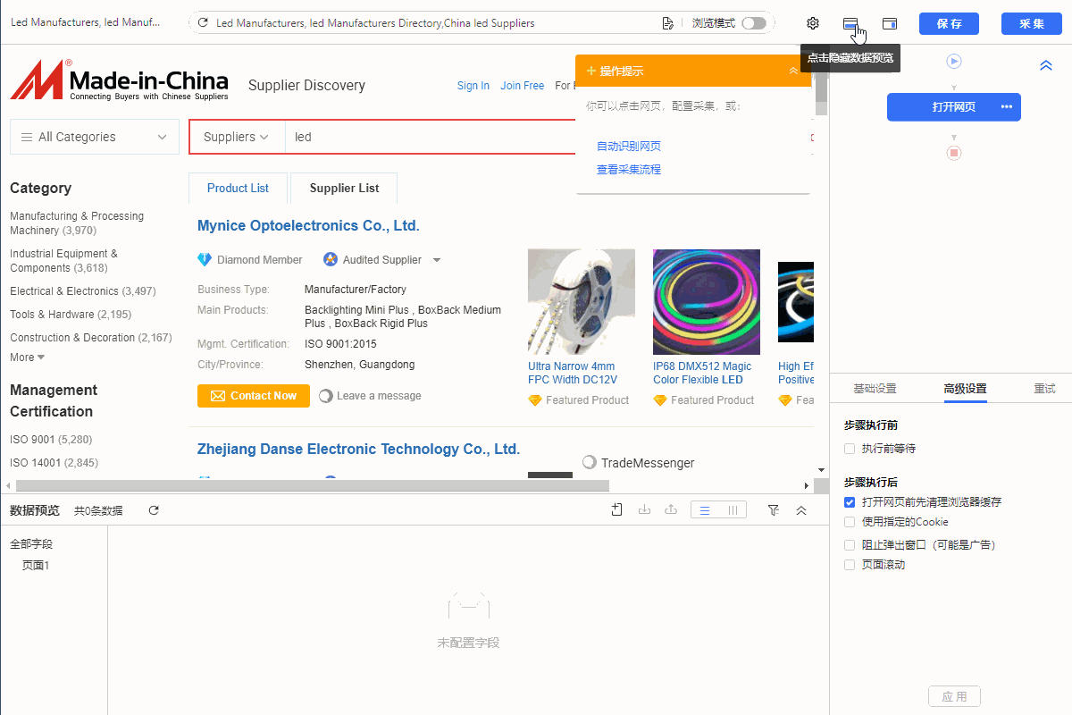Click the filter icon in data preview
Viewport: 1072px width, 715px height.
click(774, 509)
